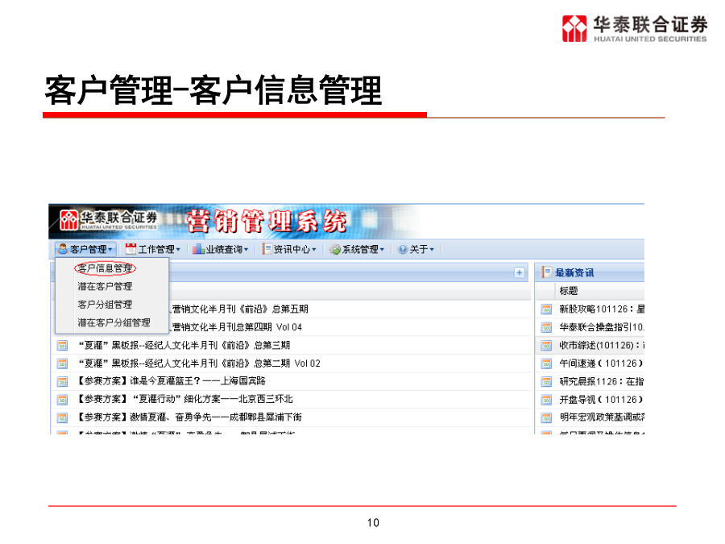Click the icon of the 总第二期 Vol 02 row
Image resolution: width=725 pixels, height=544 pixels.
coord(62,363)
